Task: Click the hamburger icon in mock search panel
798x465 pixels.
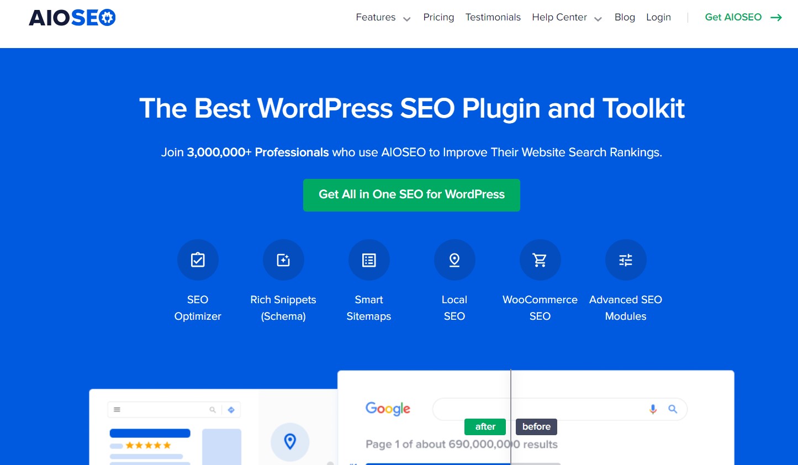Action: tap(117, 410)
